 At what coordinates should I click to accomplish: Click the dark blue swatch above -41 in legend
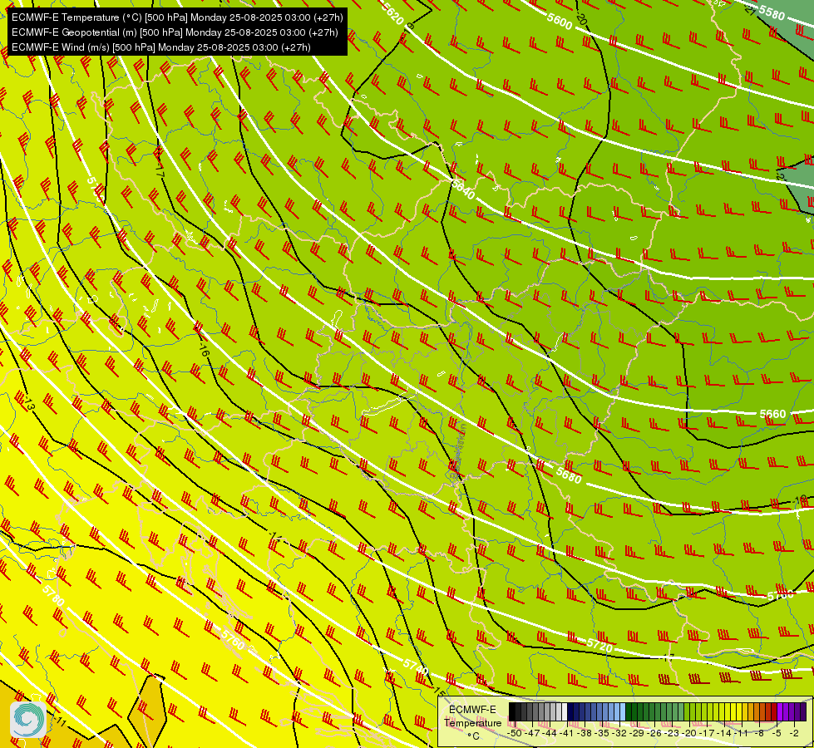click(570, 711)
